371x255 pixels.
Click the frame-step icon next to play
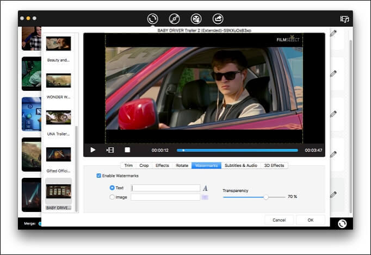110,150
